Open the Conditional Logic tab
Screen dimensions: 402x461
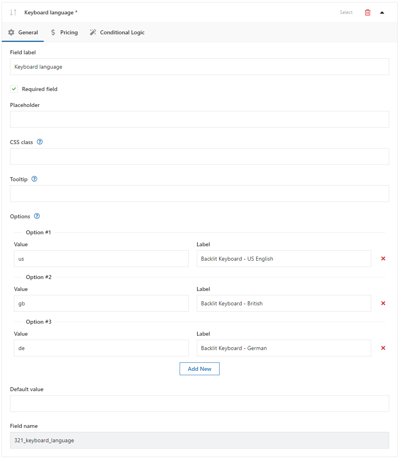point(117,32)
